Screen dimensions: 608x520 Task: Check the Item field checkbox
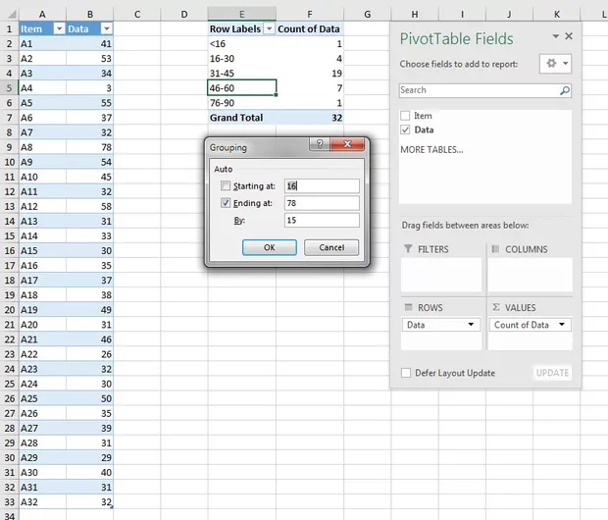tap(406, 116)
